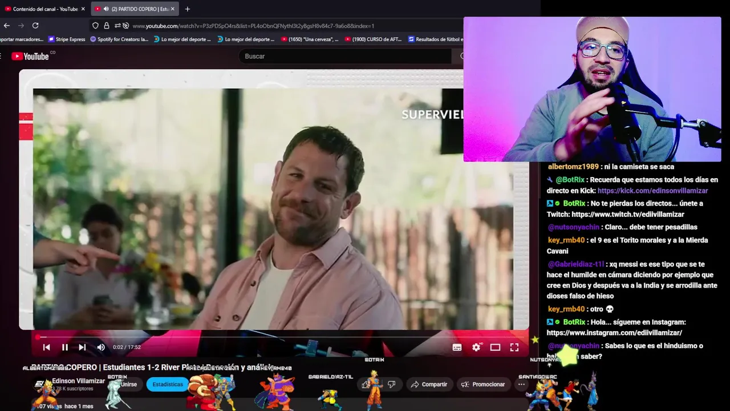The height and width of the screenshot is (411, 730).
Task: Open 'Resultados de fútbol' bookmark
Action: pos(436,39)
